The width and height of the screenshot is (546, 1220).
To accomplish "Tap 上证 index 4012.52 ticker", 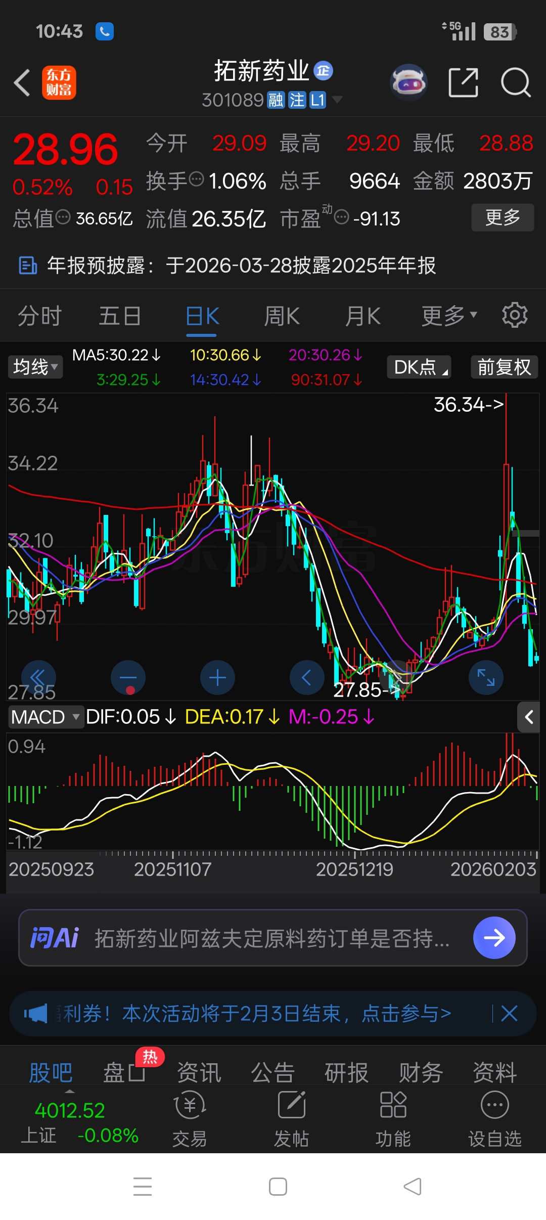I will point(79,1123).
